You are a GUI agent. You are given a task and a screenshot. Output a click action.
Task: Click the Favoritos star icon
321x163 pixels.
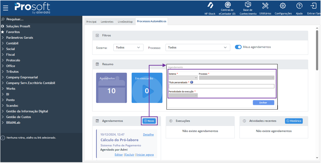coord(2,32)
